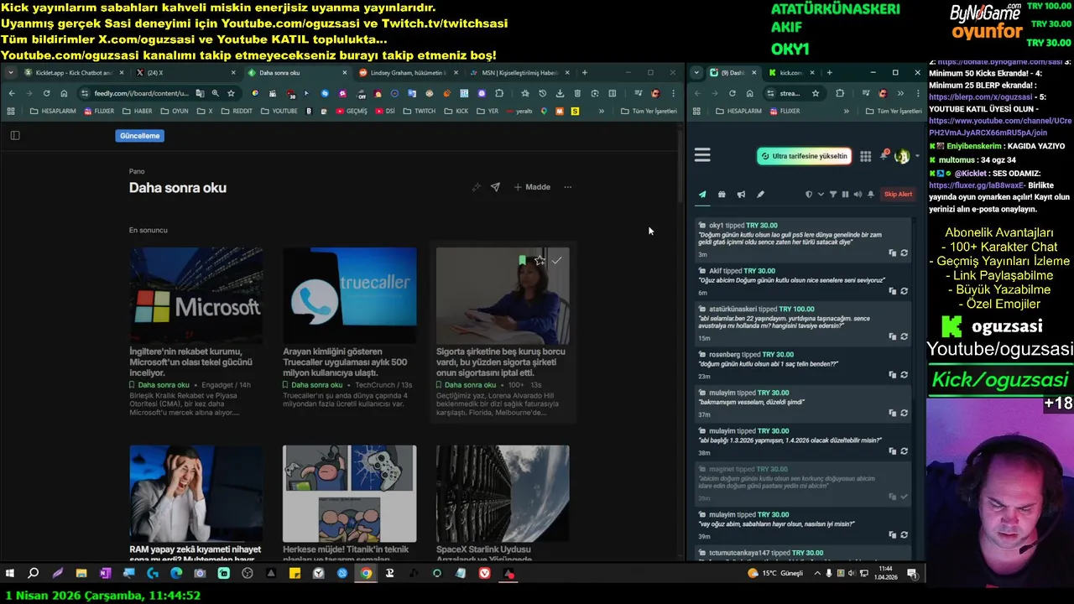Screen dimensions: 1074x604
Task: Open a new tab in the Feedly browser window
Action: [585, 73]
